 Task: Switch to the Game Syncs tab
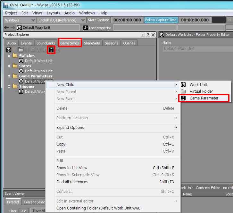(70, 43)
